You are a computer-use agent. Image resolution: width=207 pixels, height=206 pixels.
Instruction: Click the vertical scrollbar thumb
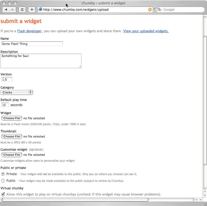point(205,100)
